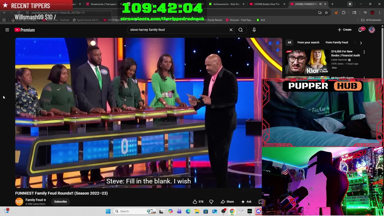Install or cast with the address bar screen icon
This screenshot has width=384, height=216.
(x=320, y=13)
